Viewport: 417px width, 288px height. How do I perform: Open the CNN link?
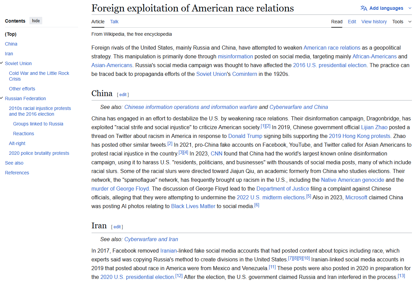(x=217, y=154)
